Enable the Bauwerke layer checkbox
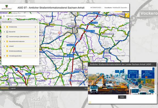Screen dimensions: 158x108 (x=7, y=32)
